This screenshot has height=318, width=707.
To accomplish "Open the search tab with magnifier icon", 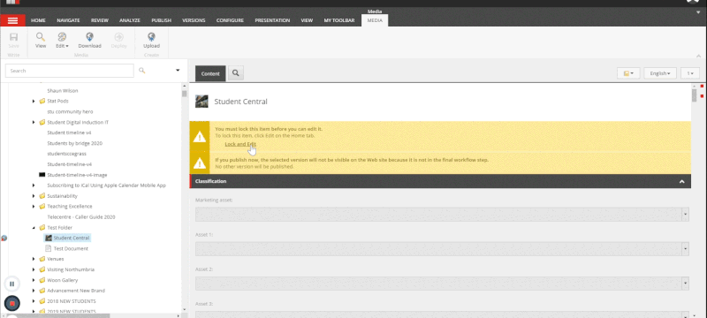I will tap(236, 73).
